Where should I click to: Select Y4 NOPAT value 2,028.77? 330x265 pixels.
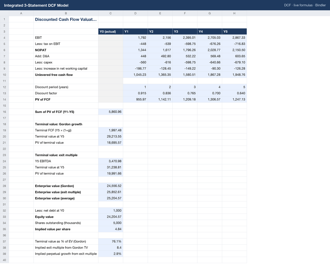coord(210,50)
